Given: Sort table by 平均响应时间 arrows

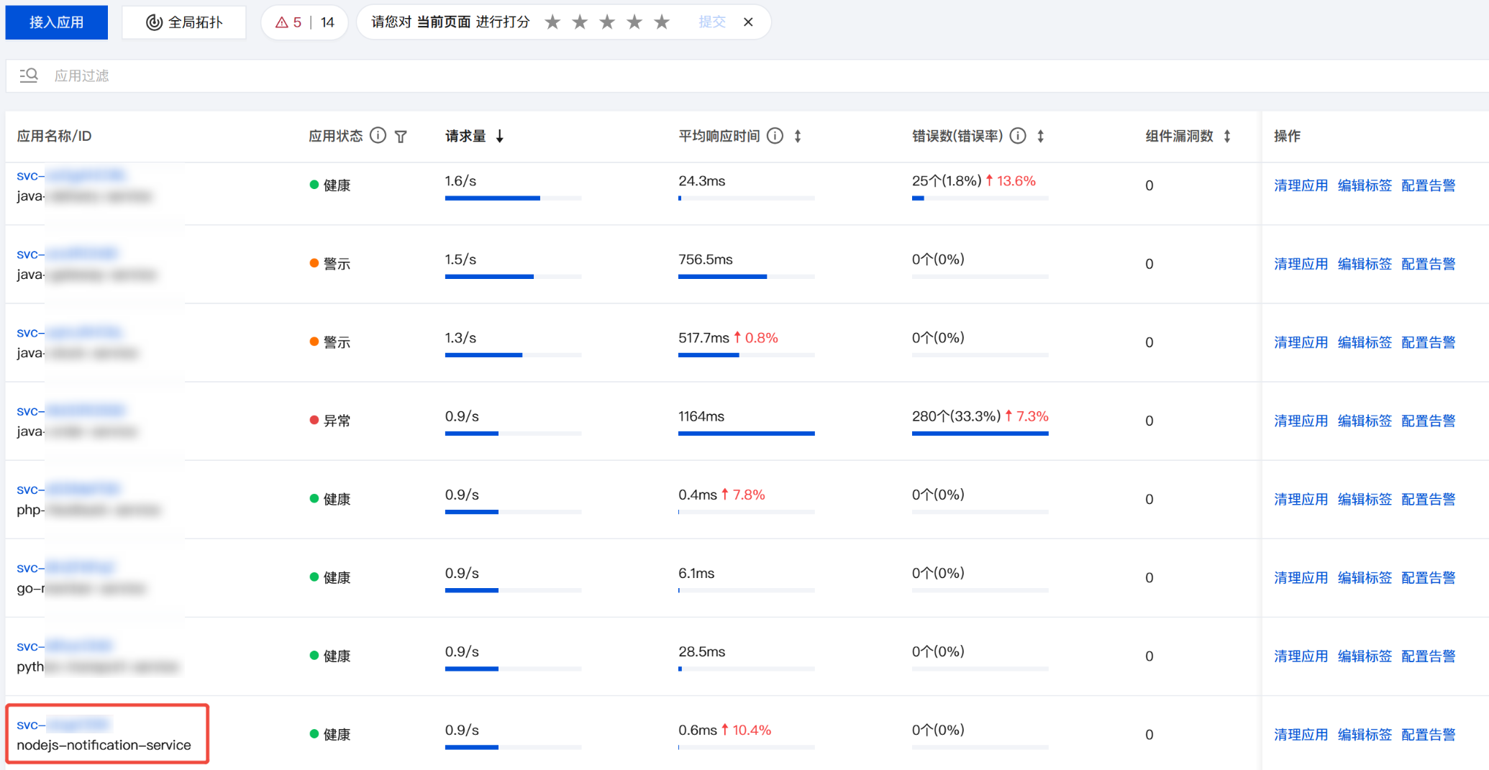Looking at the screenshot, I should 798,137.
